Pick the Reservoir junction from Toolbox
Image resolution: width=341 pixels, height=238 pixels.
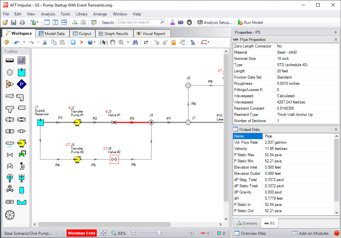(21, 72)
